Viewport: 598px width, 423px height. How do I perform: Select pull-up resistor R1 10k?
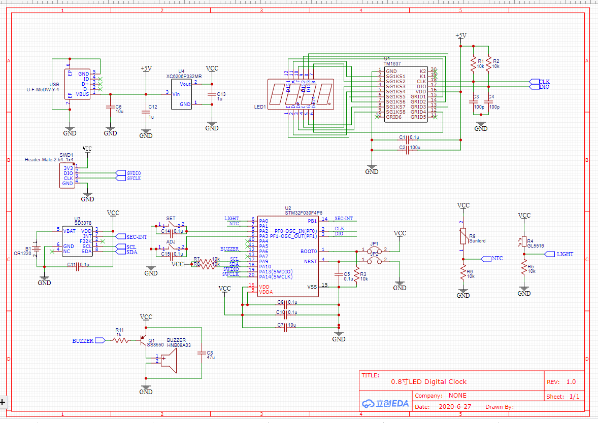(x=473, y=63)
